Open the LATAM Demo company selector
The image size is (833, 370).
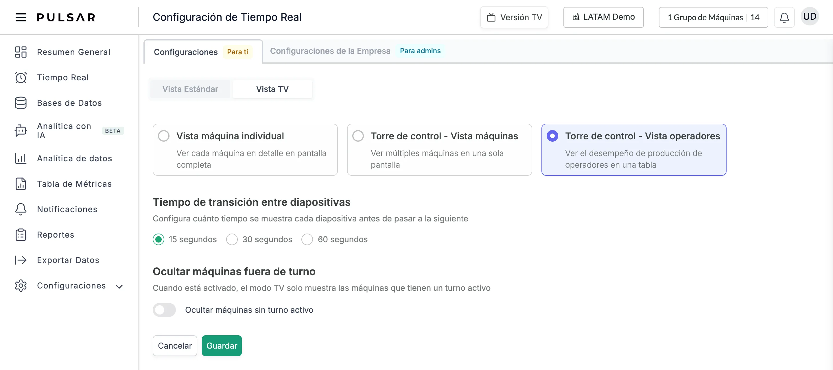coord(603,17)
